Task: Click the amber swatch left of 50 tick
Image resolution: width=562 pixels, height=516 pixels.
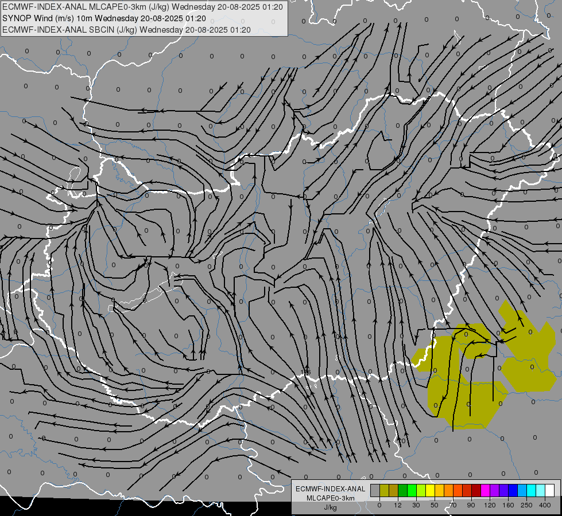Action: click(440, 490)
